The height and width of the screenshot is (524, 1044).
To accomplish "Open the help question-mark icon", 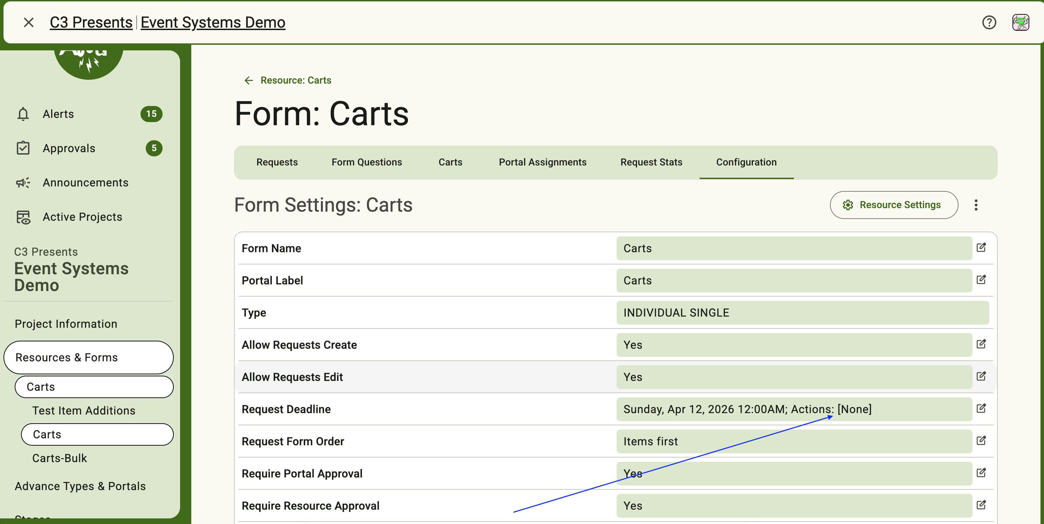I will (989, 22).
